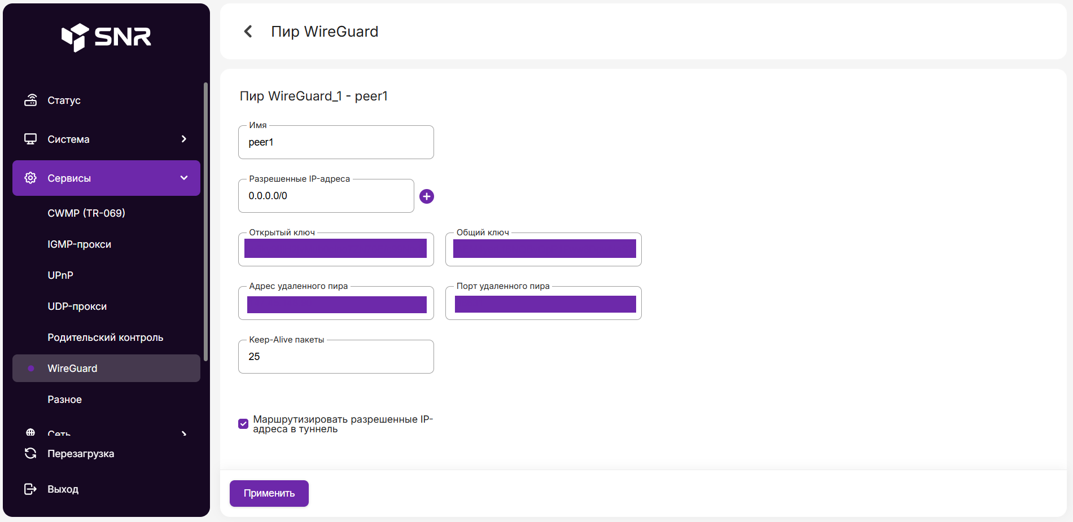
Task: Toggle the route allowed IPs into tunnel checkbox
Action: 243,424
